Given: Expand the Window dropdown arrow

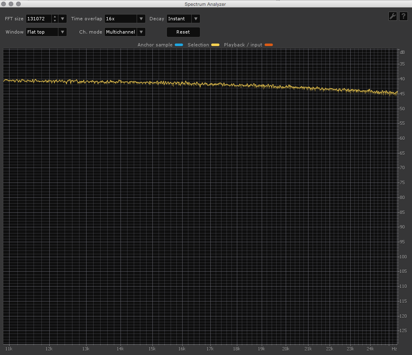Looking at the screenshot, I should 63,32.
